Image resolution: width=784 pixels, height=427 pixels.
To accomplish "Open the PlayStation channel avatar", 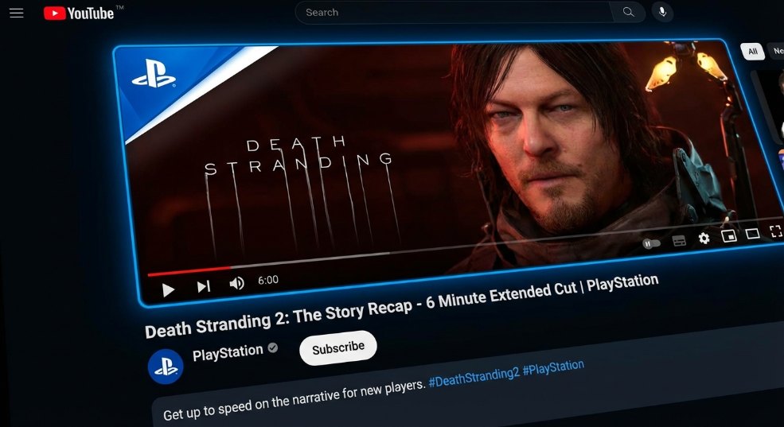I will [x=166, y=367].
